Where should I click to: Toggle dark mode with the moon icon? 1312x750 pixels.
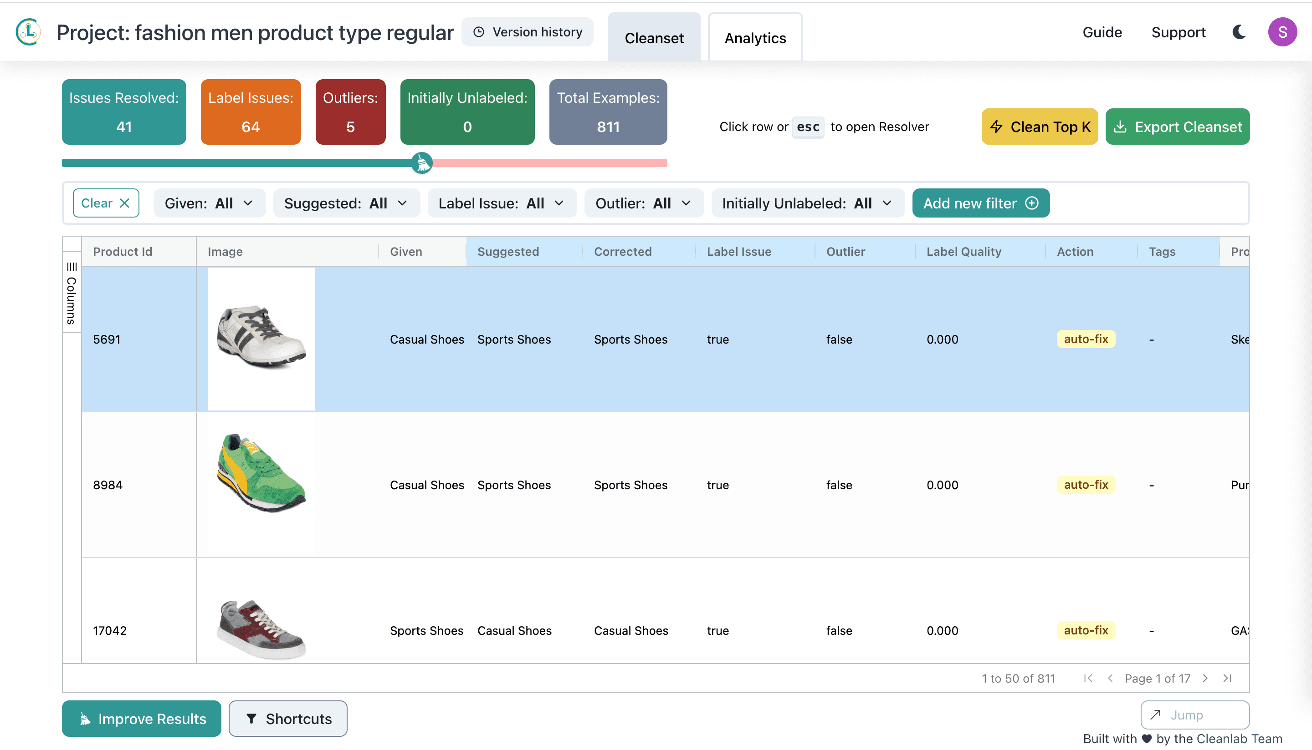click(1239, 32)
